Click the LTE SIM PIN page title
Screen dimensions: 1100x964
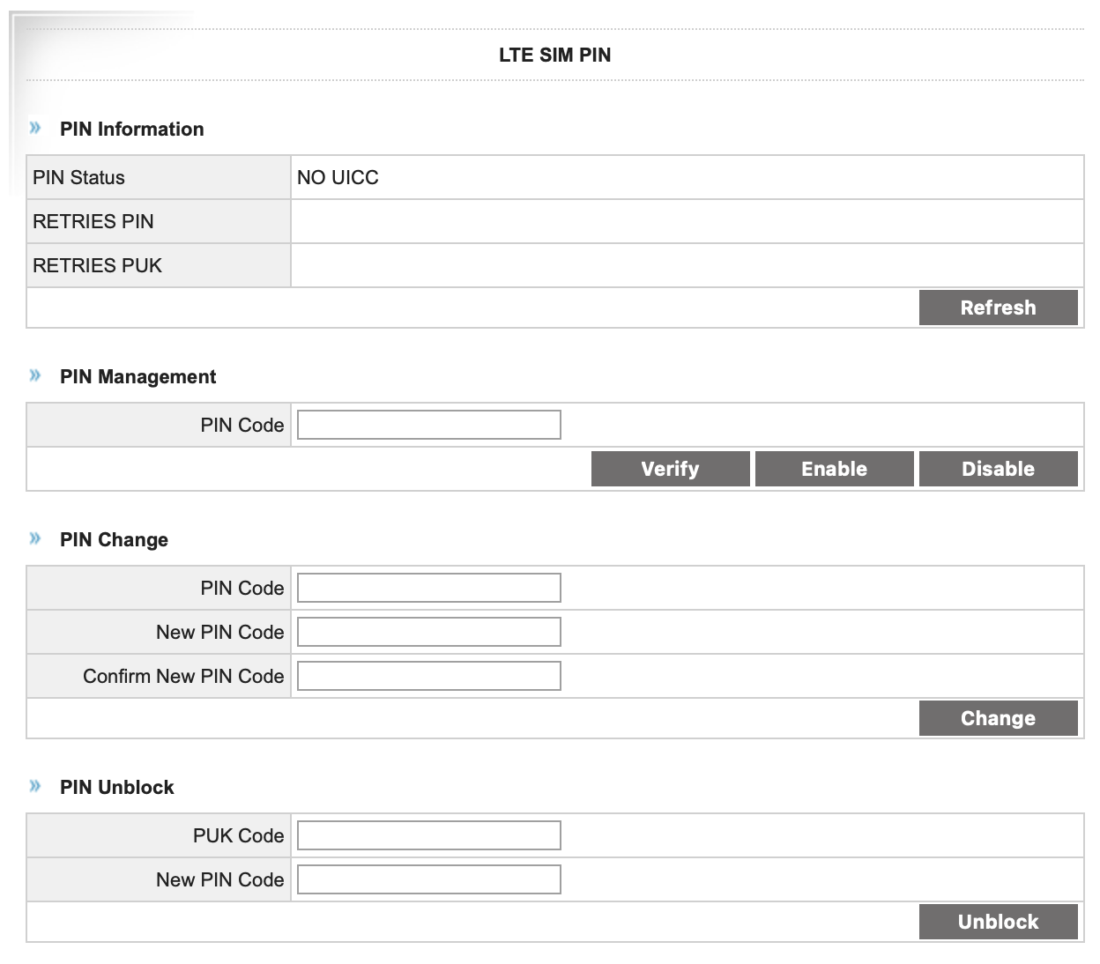tap(554, 55)
